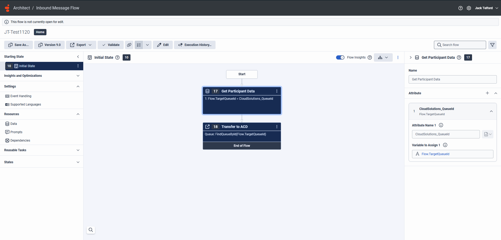Click the Validate button
501x240 pixels.
coord(110,45)
